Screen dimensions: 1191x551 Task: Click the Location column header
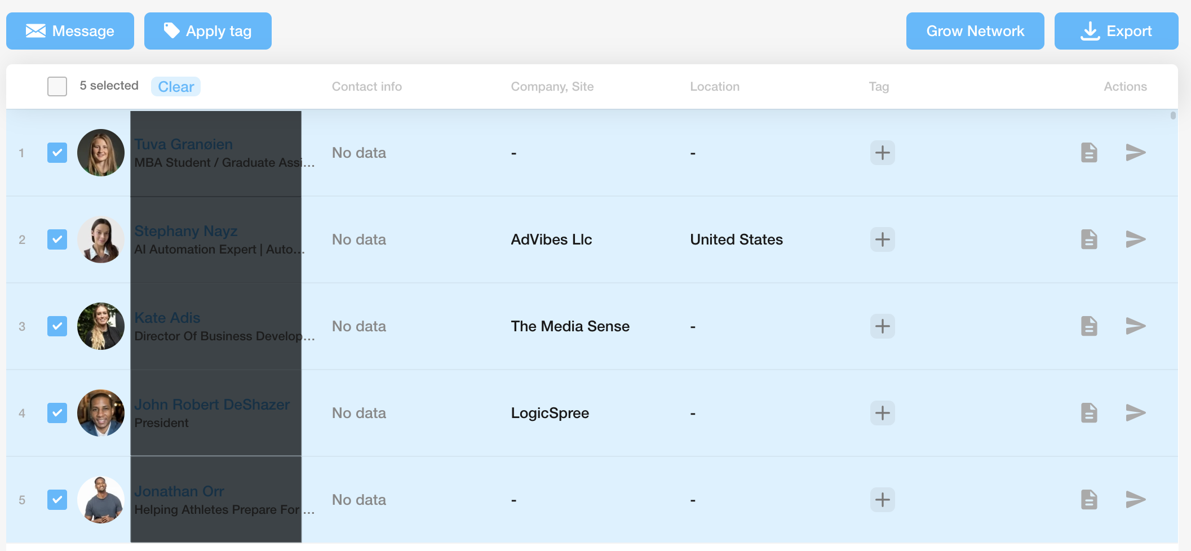click(714, 86)
